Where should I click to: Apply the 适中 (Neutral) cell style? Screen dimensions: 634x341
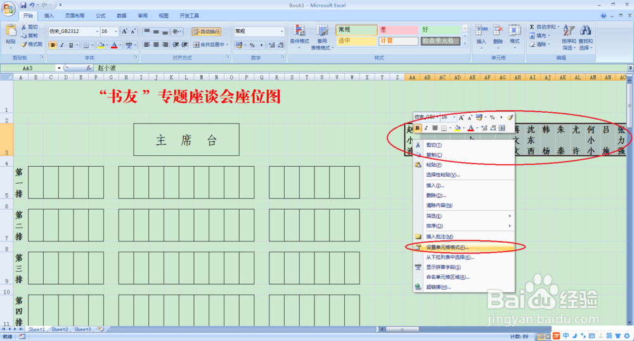pyautogui.click(x=356, y=41)
